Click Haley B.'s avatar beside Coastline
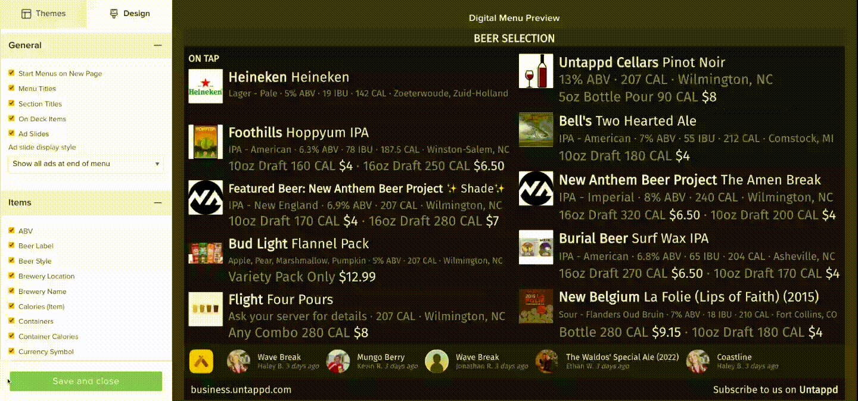858x401 pixels. click(698, 361)
